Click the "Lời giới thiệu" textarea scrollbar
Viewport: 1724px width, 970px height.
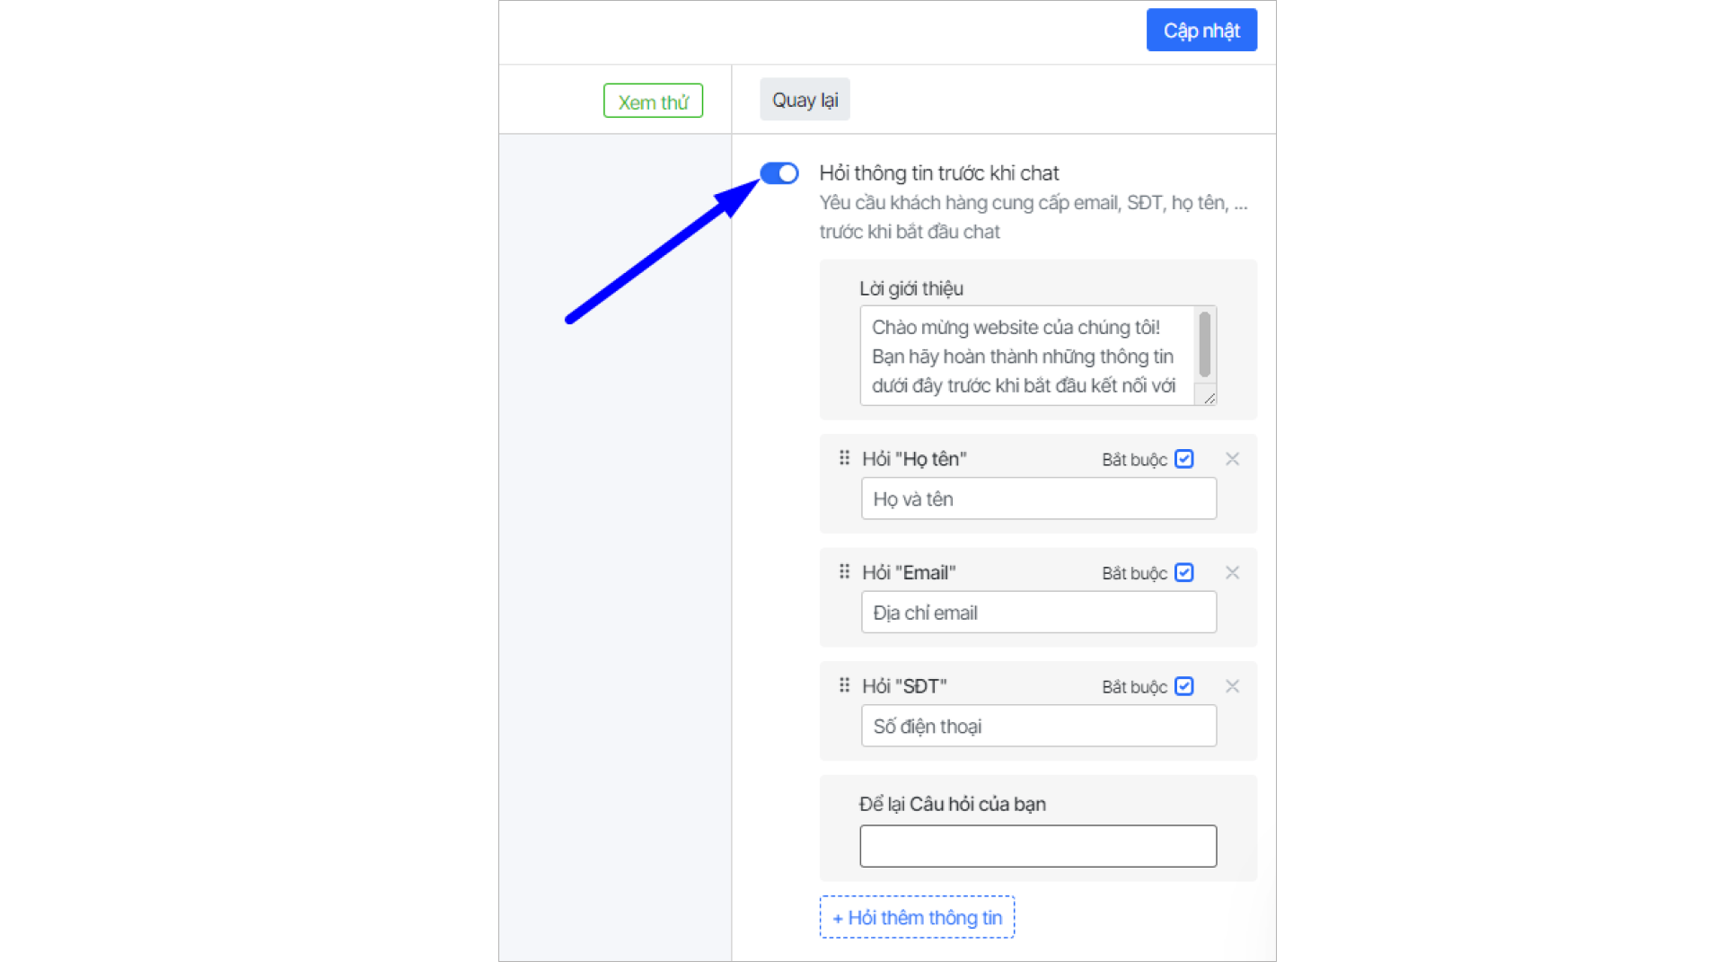pos(1205,345)
